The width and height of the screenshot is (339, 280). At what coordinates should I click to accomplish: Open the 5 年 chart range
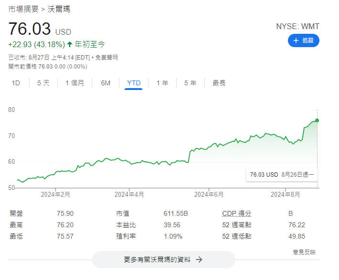click(190, 83)
